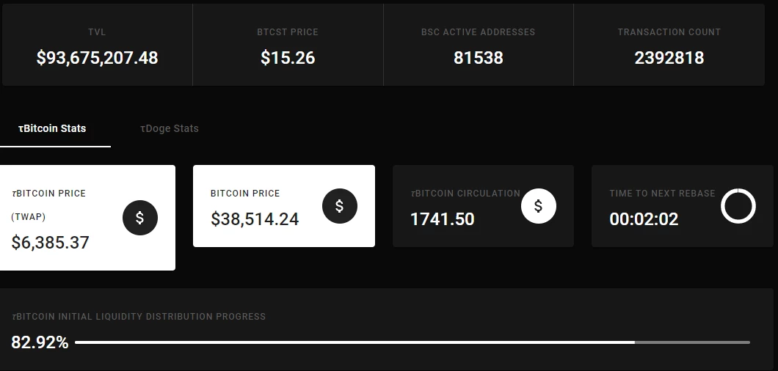The width and height of the screenshot is (778, 371).
Task: Click the Time To Next Rebase timer 00:02:02
Action: [644, 219]
